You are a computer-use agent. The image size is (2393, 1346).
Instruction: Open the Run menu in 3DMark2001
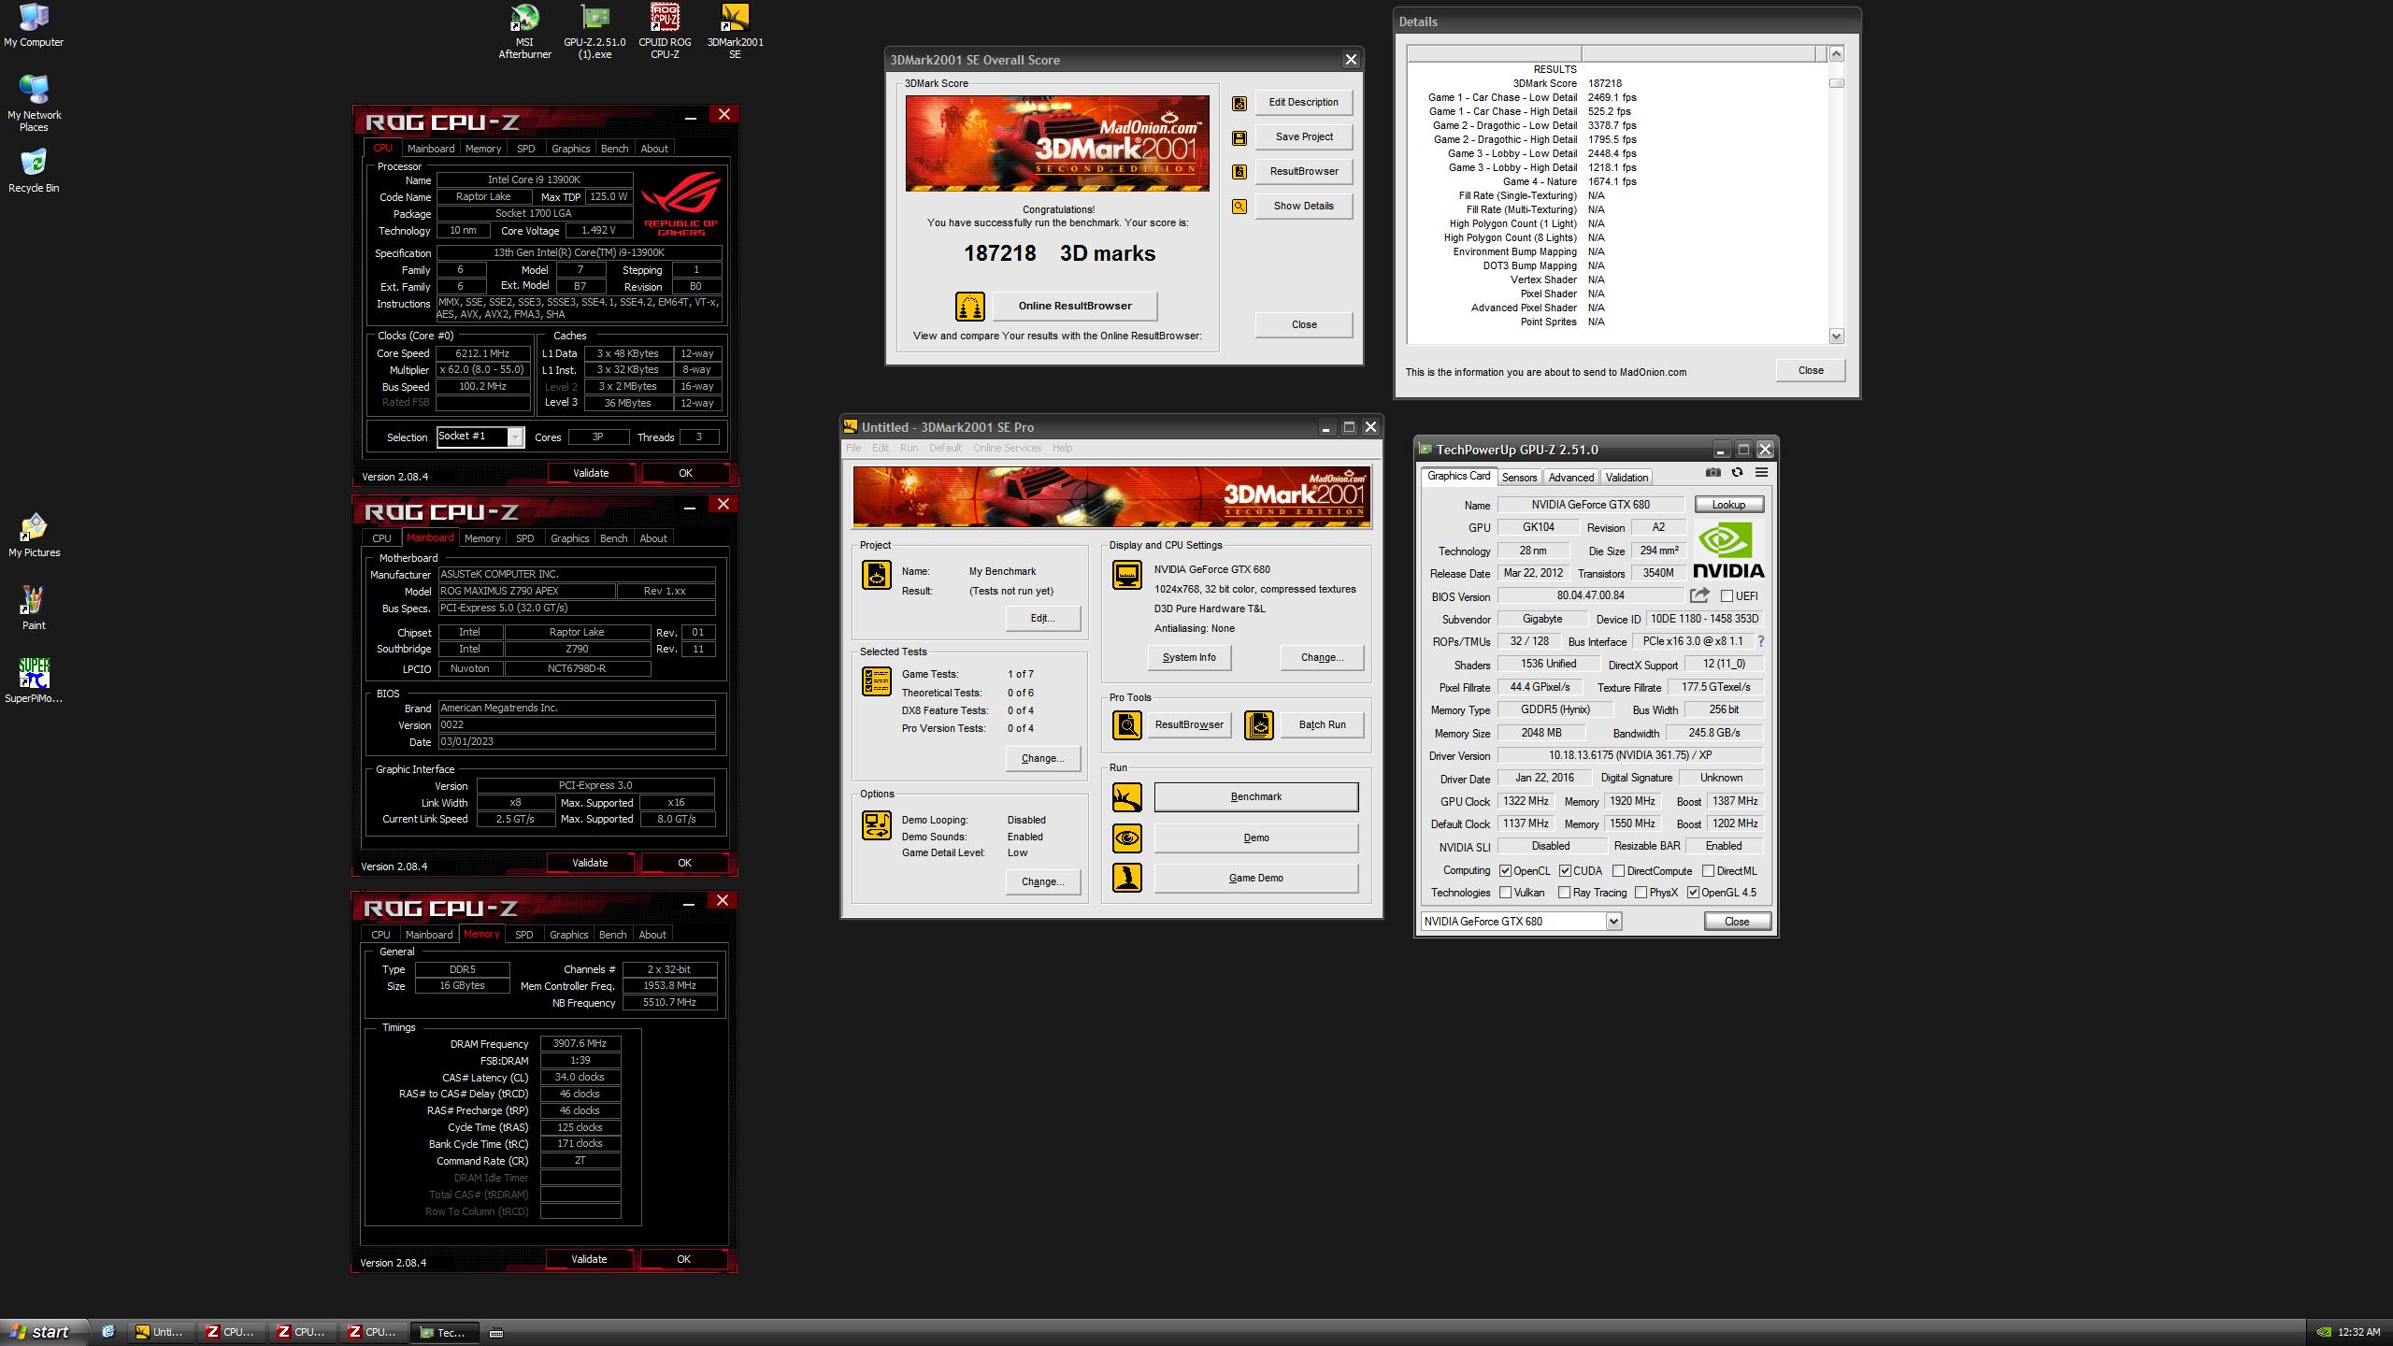tap(909, 448)
